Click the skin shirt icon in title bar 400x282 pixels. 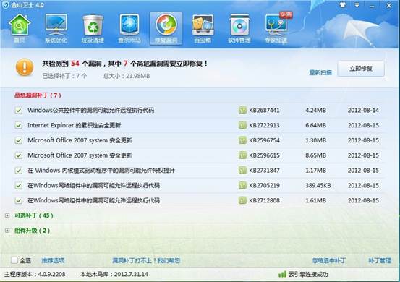[343, 5]
